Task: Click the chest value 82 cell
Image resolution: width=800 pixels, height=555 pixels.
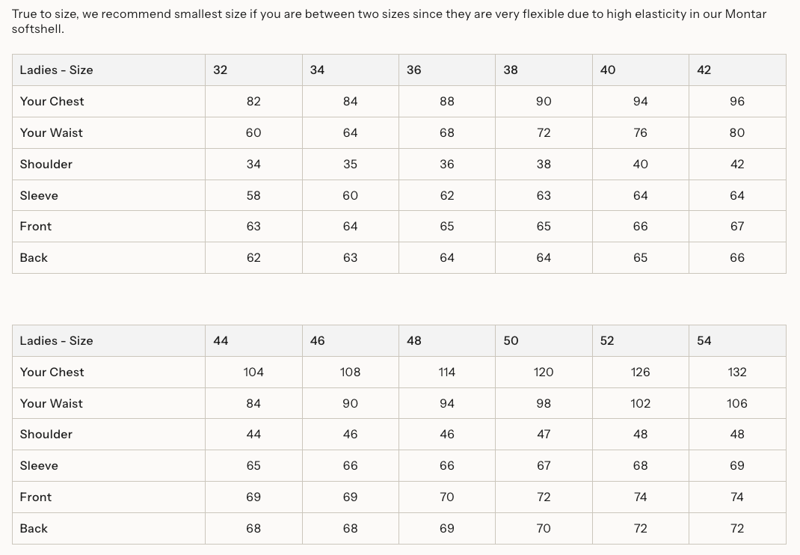Action: click(x=253, y=102)
